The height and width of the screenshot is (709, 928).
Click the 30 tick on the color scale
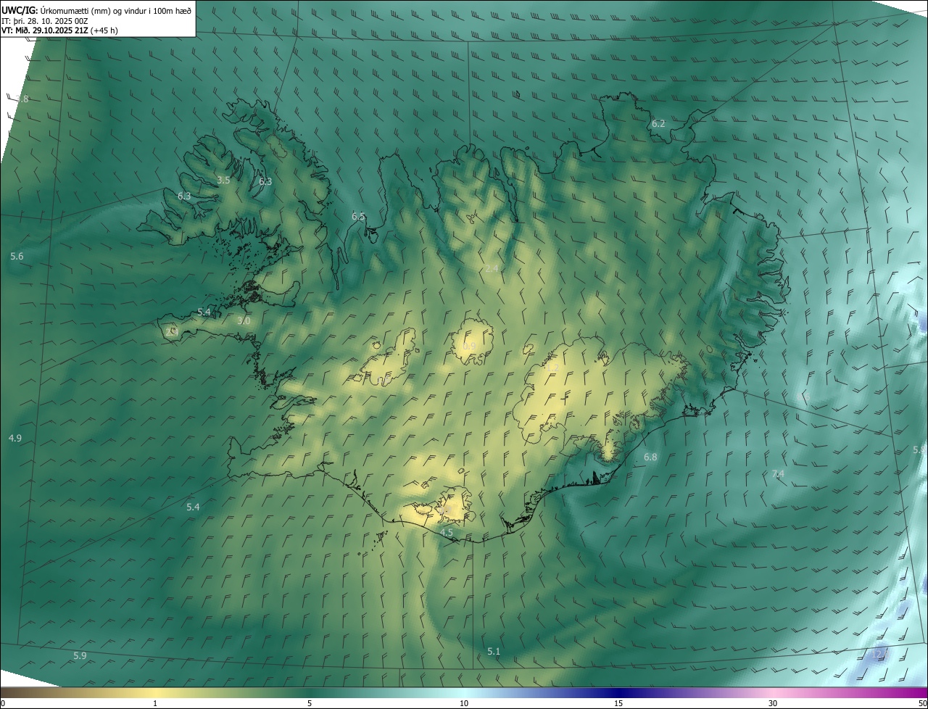[773, 703]
